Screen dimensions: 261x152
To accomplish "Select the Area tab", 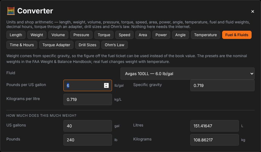I will coord(143,35).
